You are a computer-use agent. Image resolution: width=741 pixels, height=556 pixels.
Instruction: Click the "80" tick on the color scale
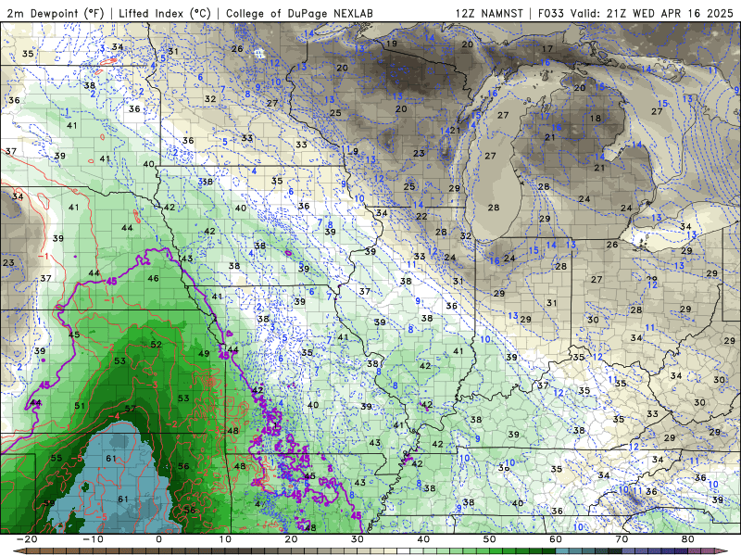click(688, 539)
